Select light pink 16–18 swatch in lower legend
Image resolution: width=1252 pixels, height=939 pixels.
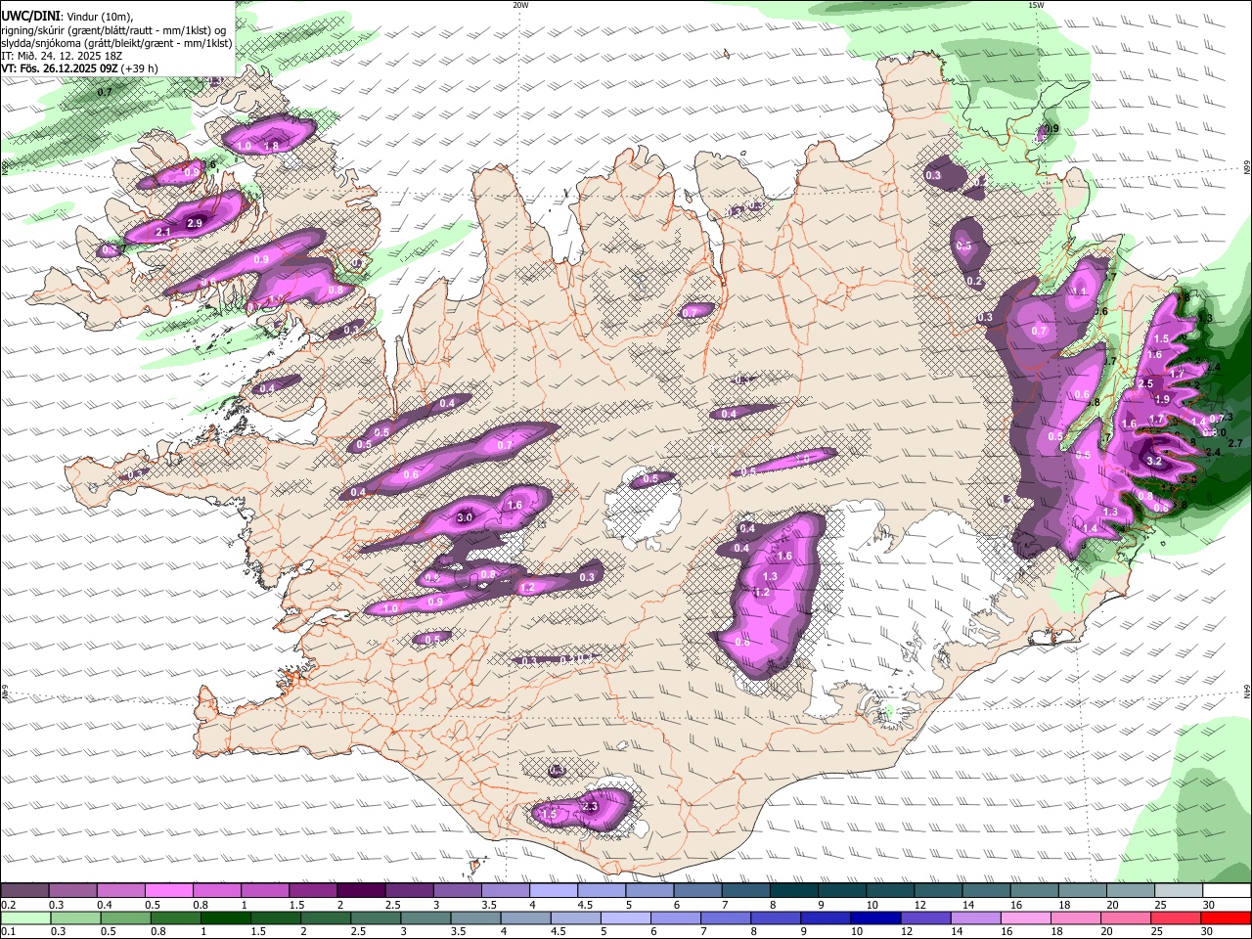pos(1024,918)
